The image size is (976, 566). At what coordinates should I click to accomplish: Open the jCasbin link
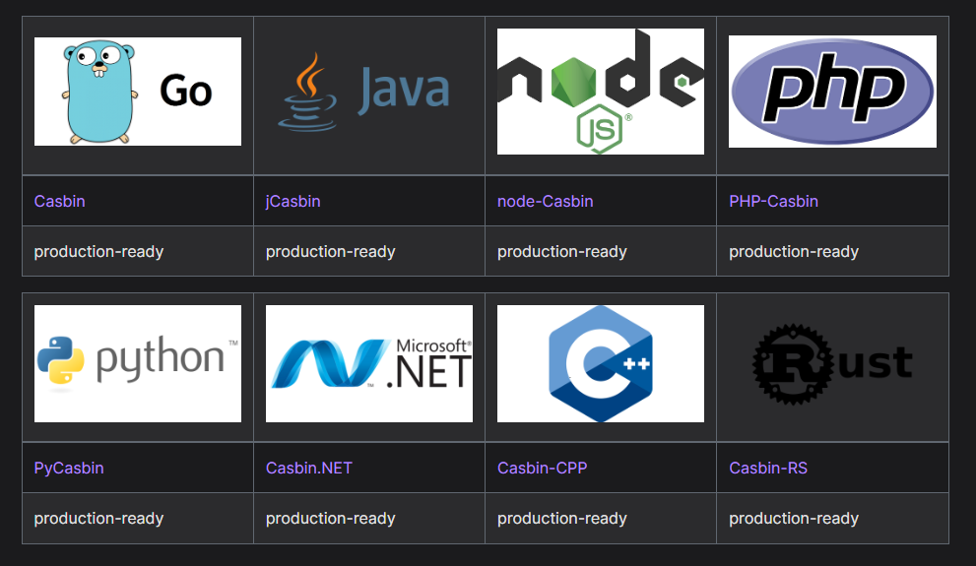(293, 201)
